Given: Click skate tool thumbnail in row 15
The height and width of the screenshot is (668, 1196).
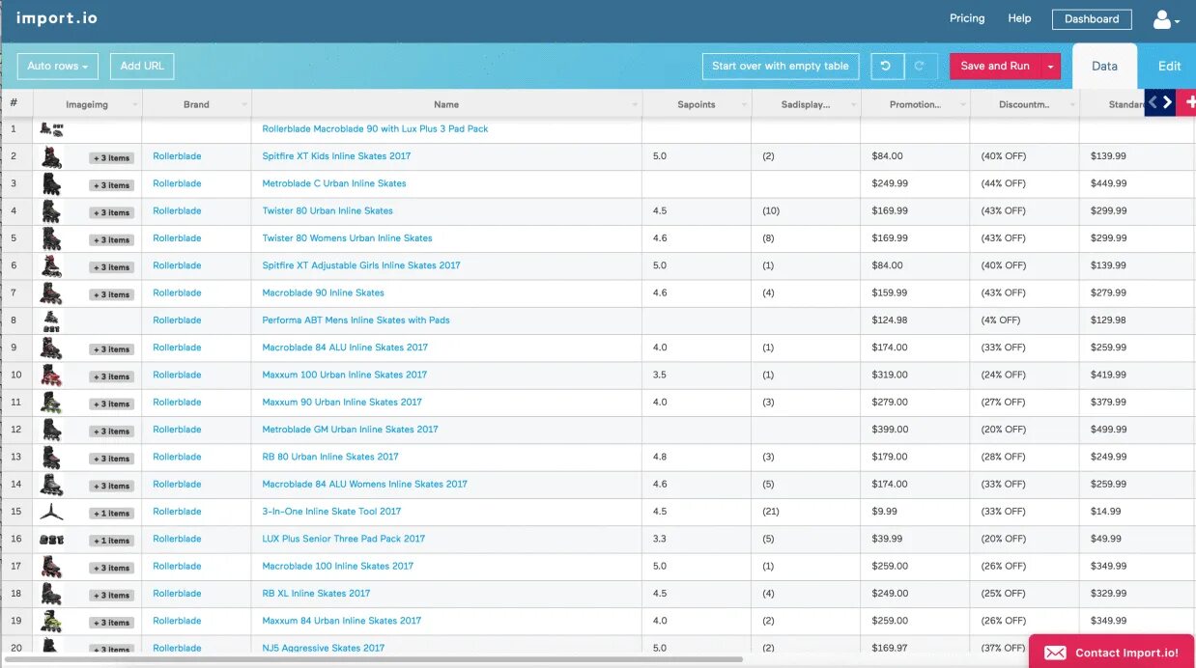Looking at the screenshot, I should (51, 512).
